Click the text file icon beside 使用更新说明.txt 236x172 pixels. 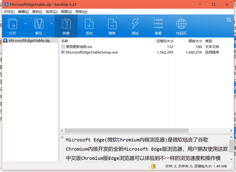[63, 47]
